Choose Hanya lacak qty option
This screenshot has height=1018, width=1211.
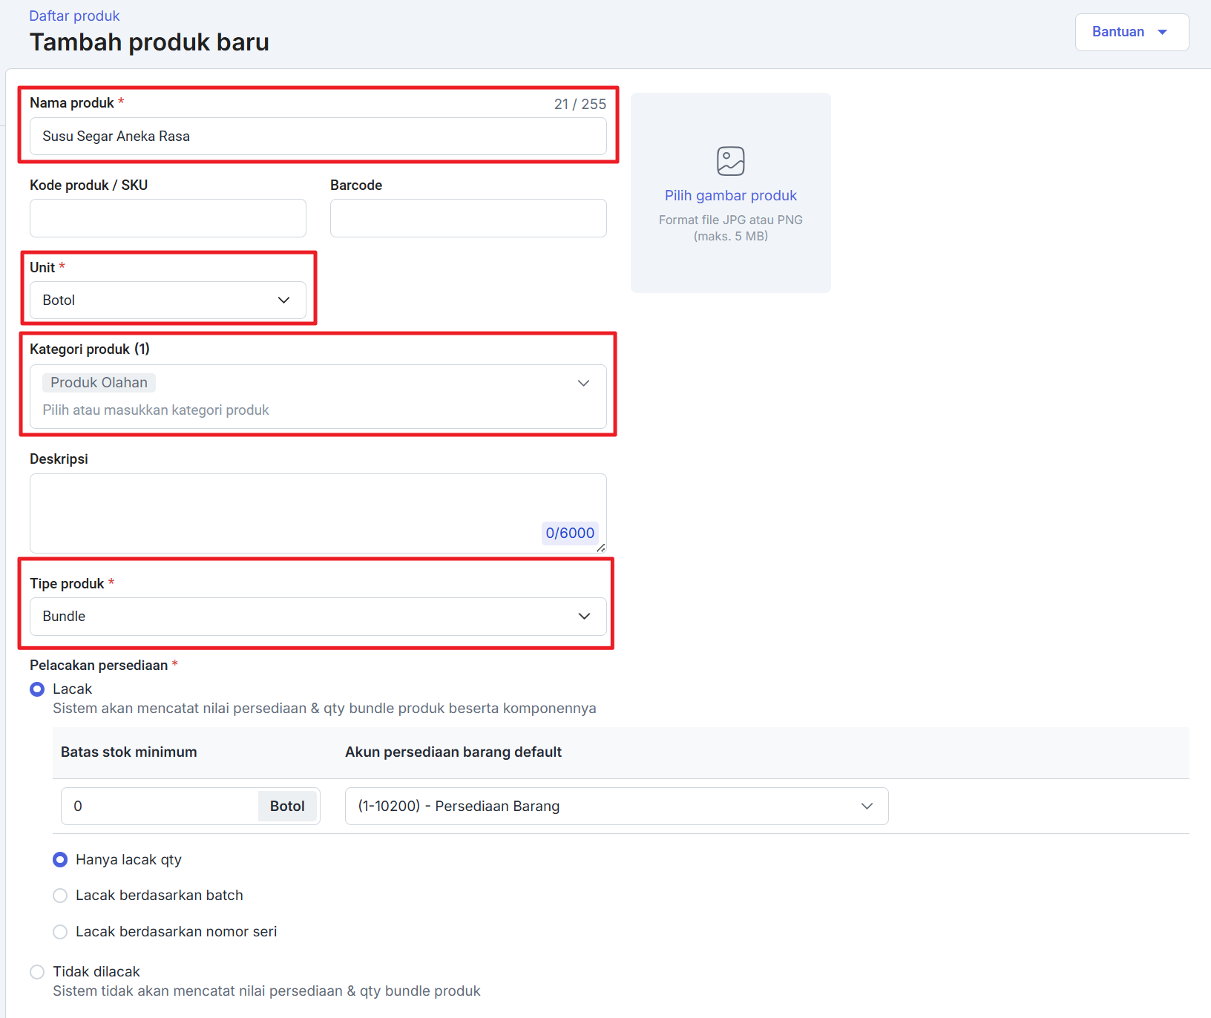(x=61, y=860)
